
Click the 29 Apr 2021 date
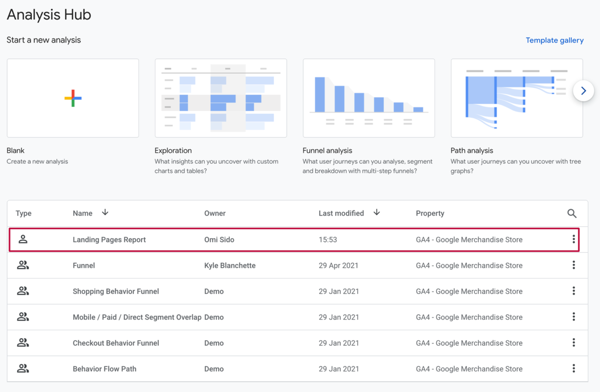338,266
